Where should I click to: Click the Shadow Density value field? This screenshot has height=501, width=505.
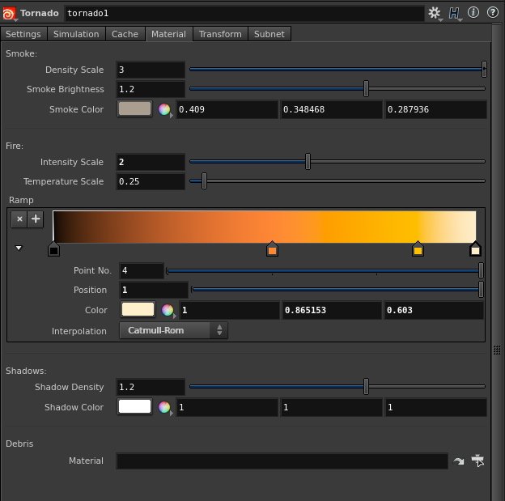pyautogui.click(x=151, y=387)
